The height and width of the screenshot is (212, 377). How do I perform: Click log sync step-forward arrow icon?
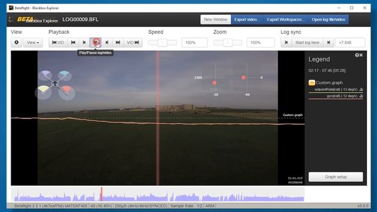click(329, 42)
